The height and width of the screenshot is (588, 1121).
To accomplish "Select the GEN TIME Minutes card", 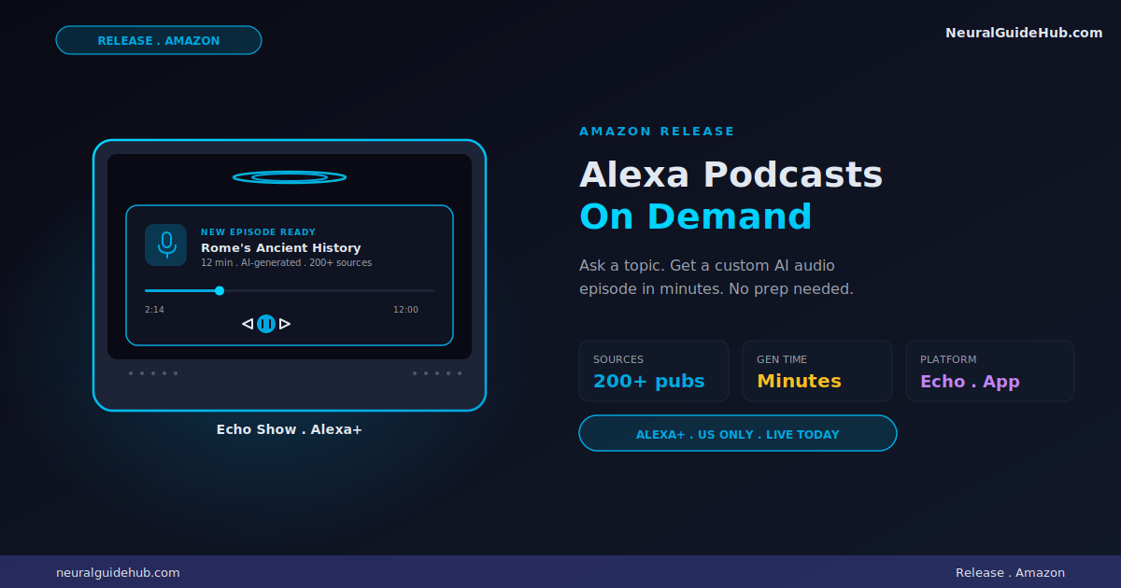I will point(817,371).
